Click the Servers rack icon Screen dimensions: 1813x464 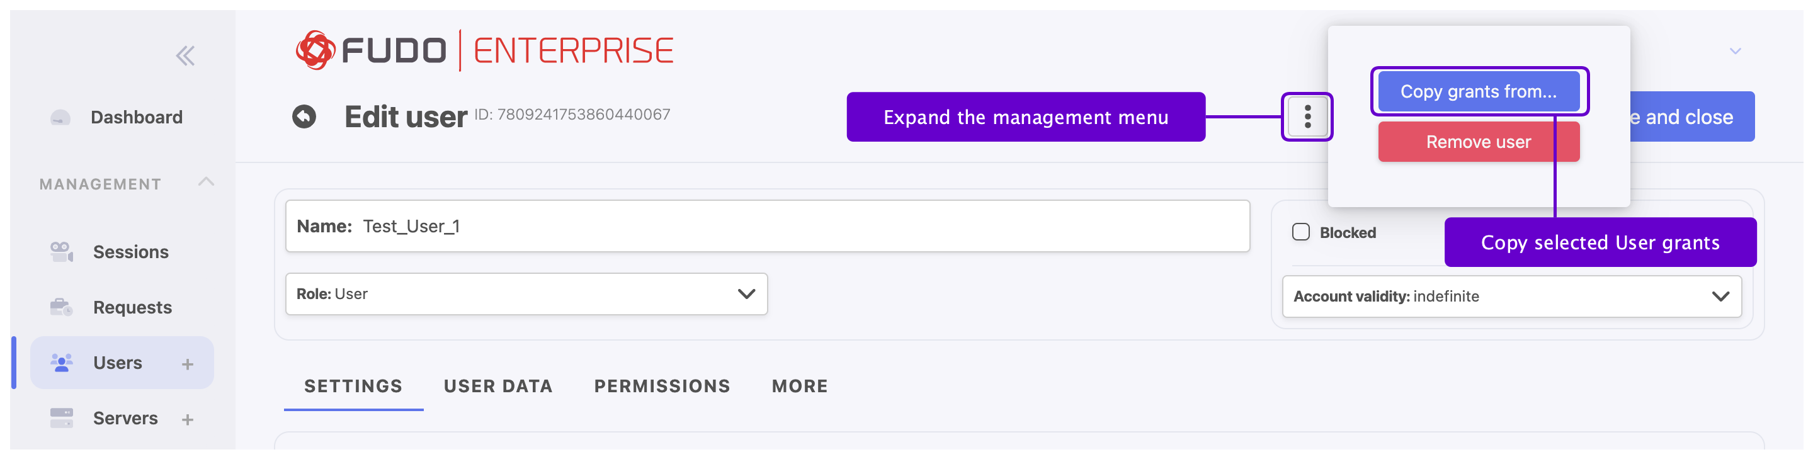point(61,418)
